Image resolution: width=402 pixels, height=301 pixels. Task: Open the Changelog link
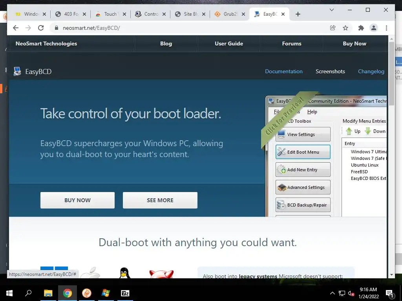(x=371, y=71)
